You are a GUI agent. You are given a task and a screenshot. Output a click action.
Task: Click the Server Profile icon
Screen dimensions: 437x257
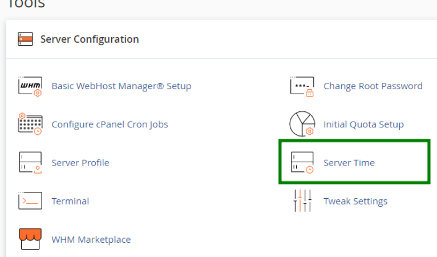pyautogui.click(x=30, y=162)
